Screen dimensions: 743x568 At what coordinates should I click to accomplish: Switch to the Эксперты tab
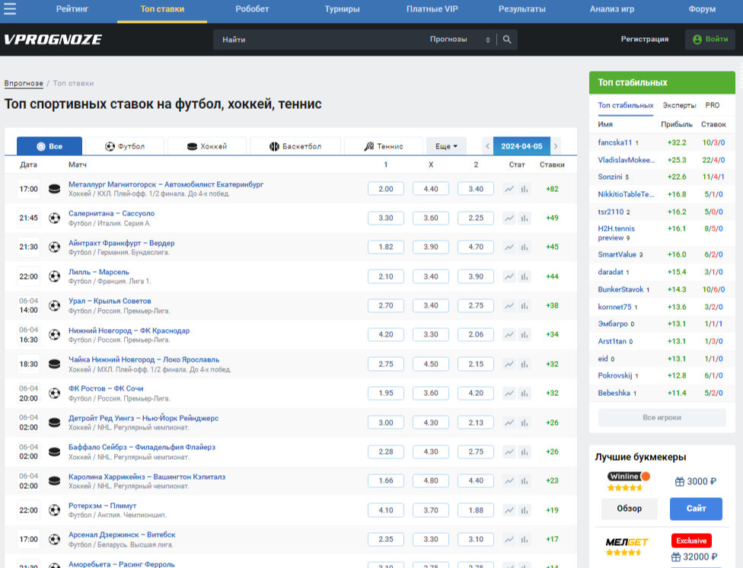coord(679,105)
